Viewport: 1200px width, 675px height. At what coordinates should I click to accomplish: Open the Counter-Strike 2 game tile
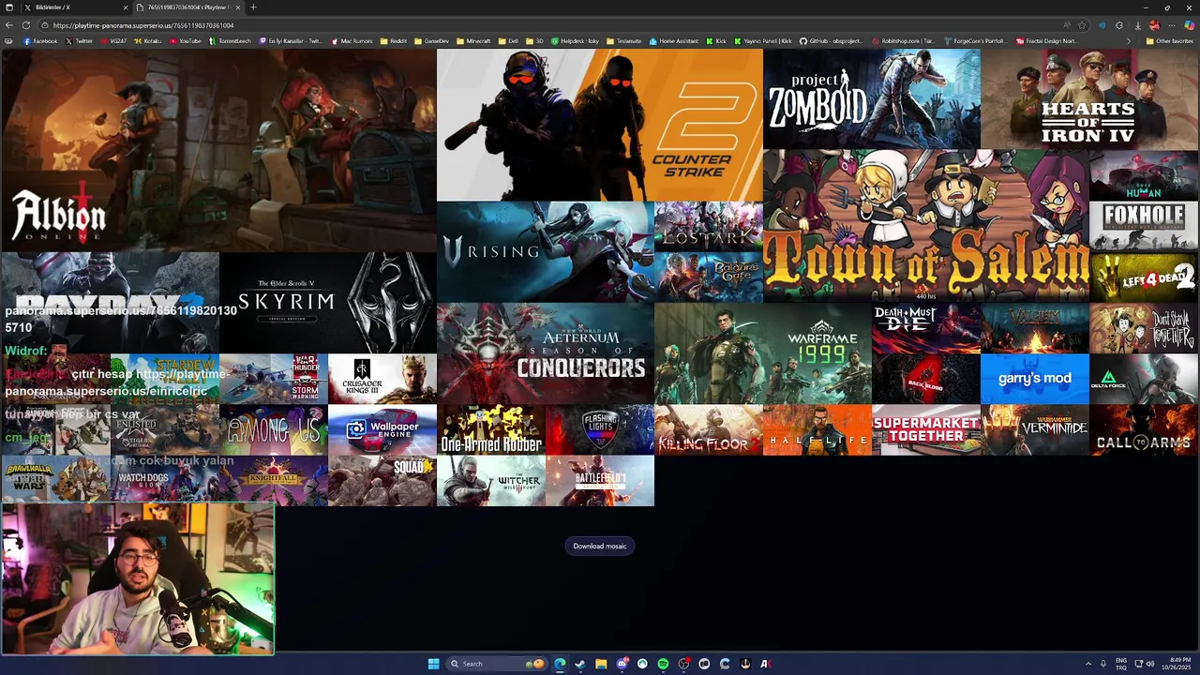pos(600,126)
